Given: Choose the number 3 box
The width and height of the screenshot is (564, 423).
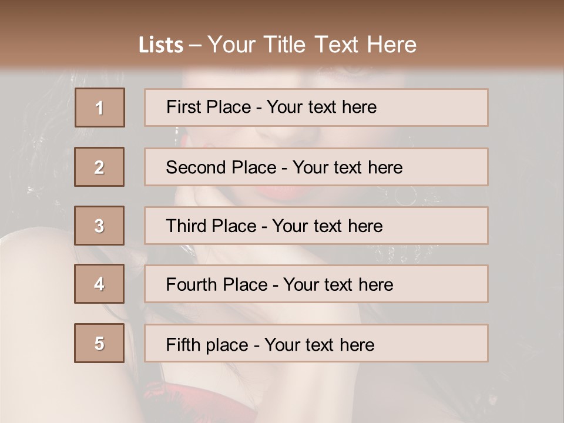Looking at the screenshot, I should (x=99, y=226).
